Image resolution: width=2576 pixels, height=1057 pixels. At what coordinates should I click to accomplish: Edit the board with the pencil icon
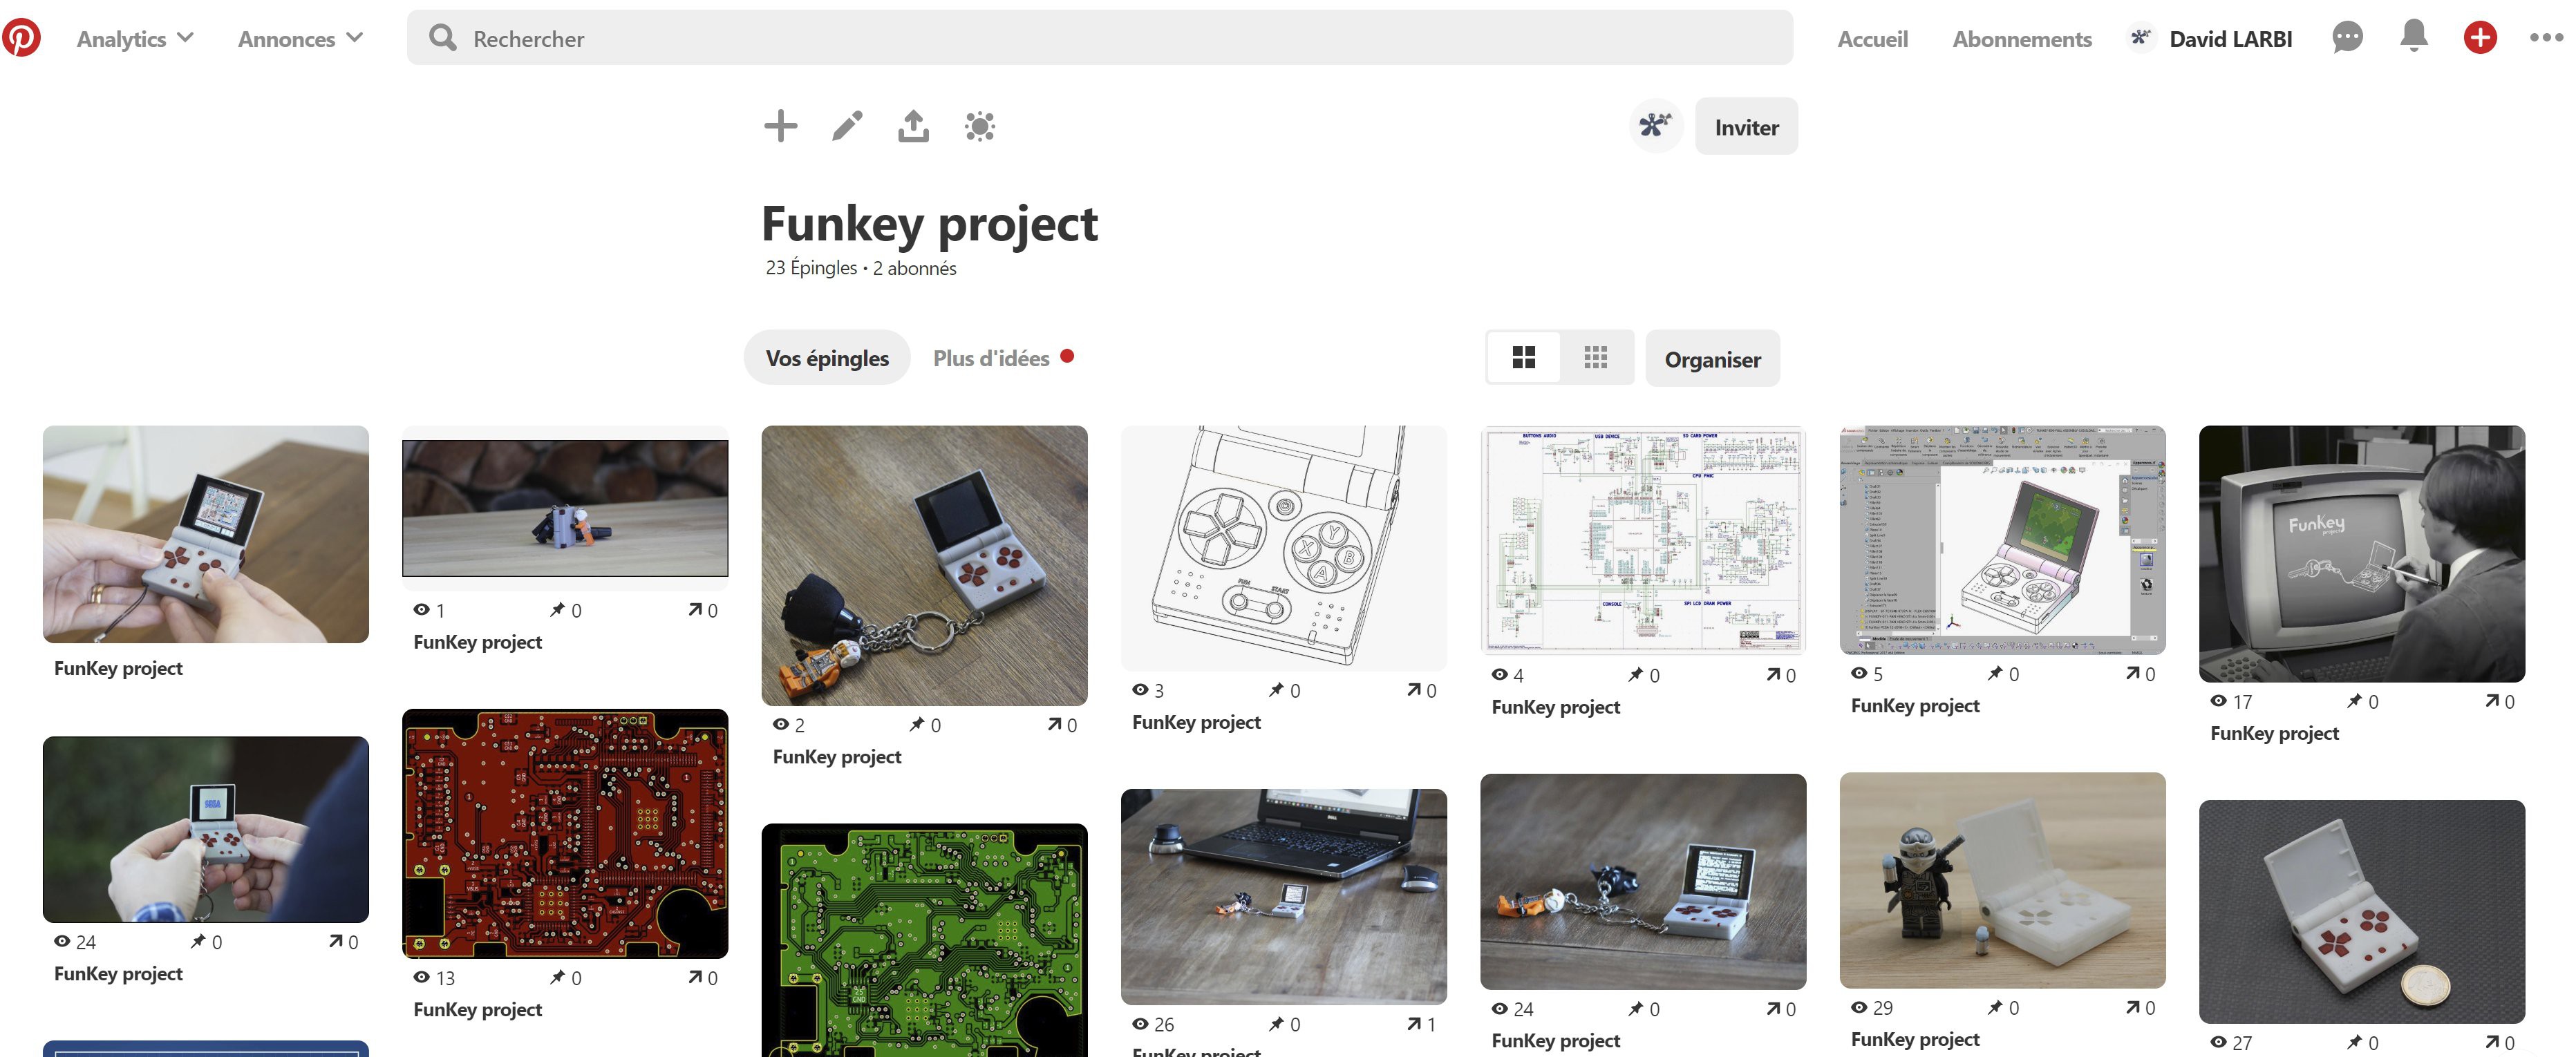pyautogui.click(x=847, y=126)
